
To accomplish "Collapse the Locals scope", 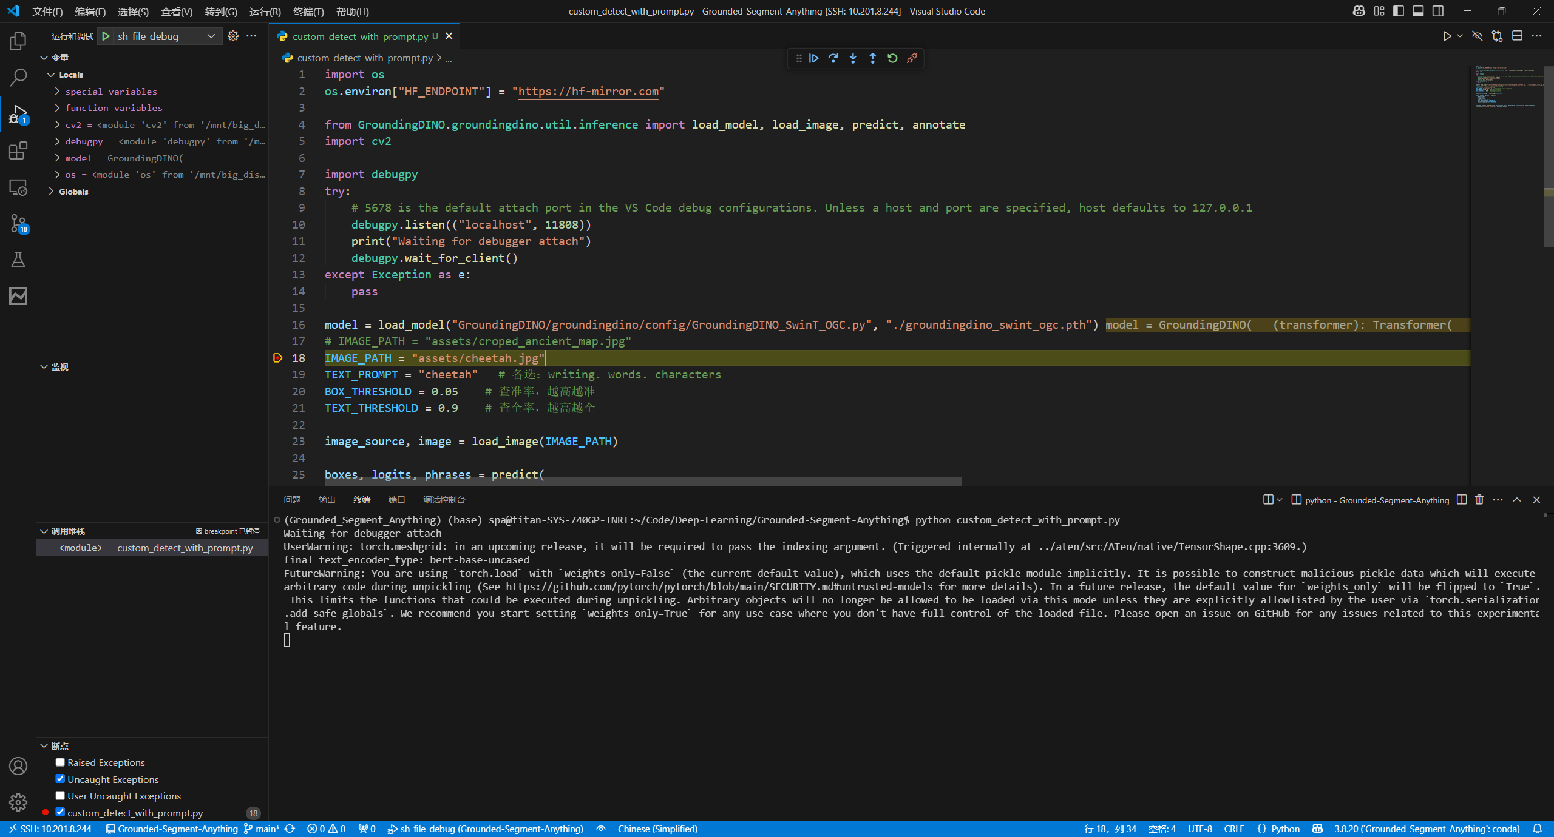I will pos(51,75).
